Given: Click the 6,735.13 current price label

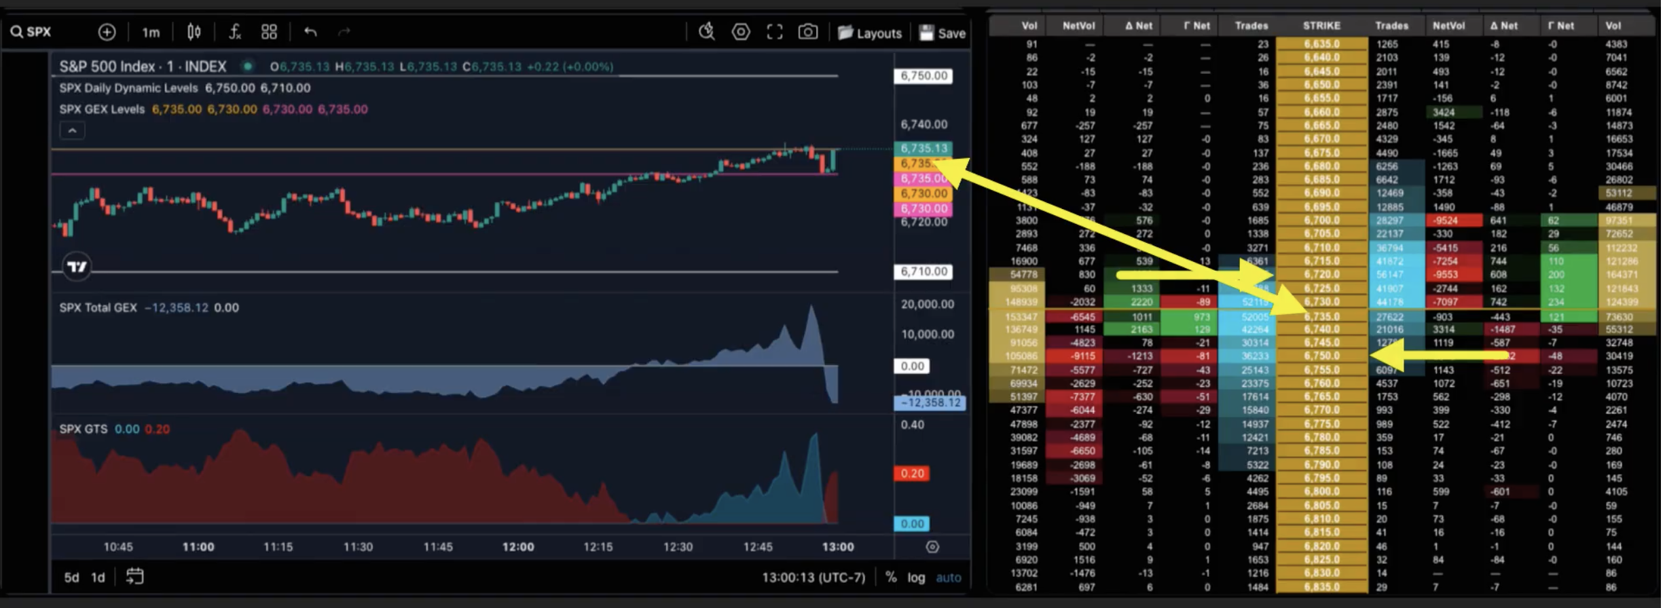Looking at the screenshot, I should 923,148.
